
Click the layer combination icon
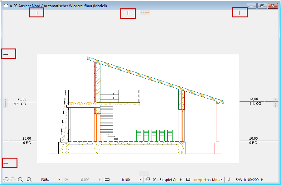tap(148, 180)
